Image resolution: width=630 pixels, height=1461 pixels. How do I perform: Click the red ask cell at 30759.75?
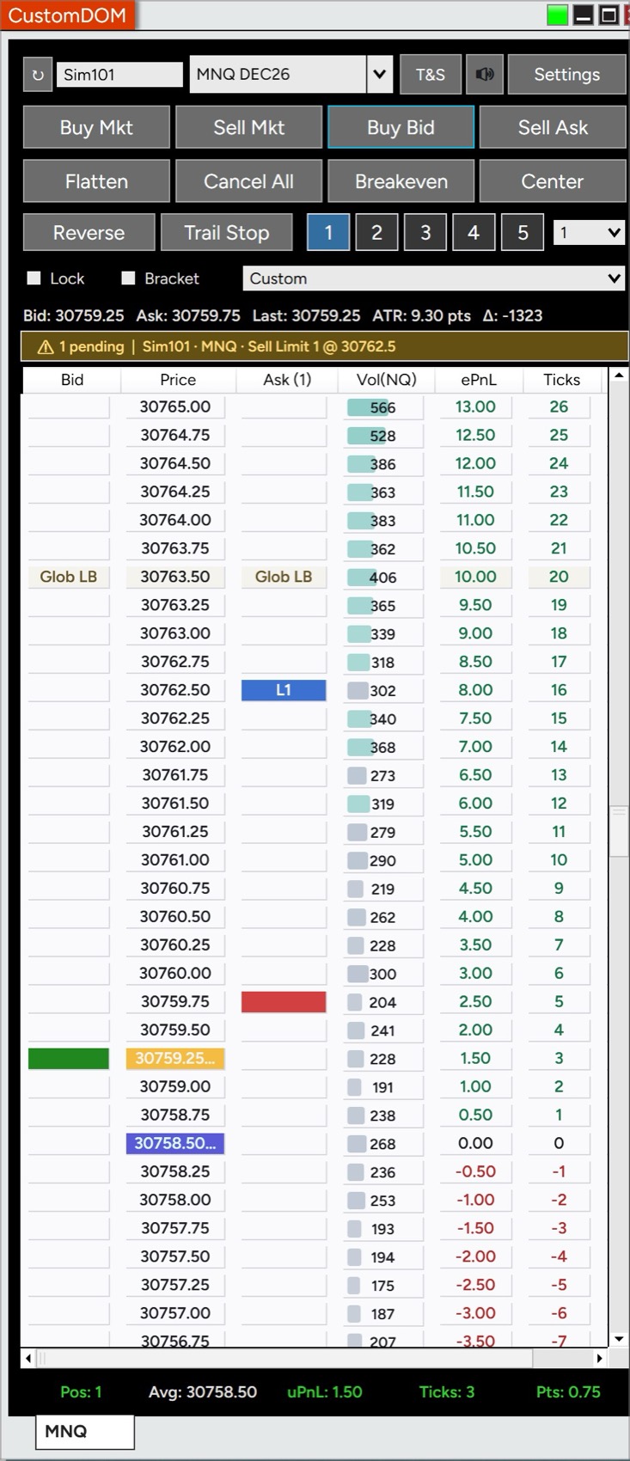tap(284, 1002)
